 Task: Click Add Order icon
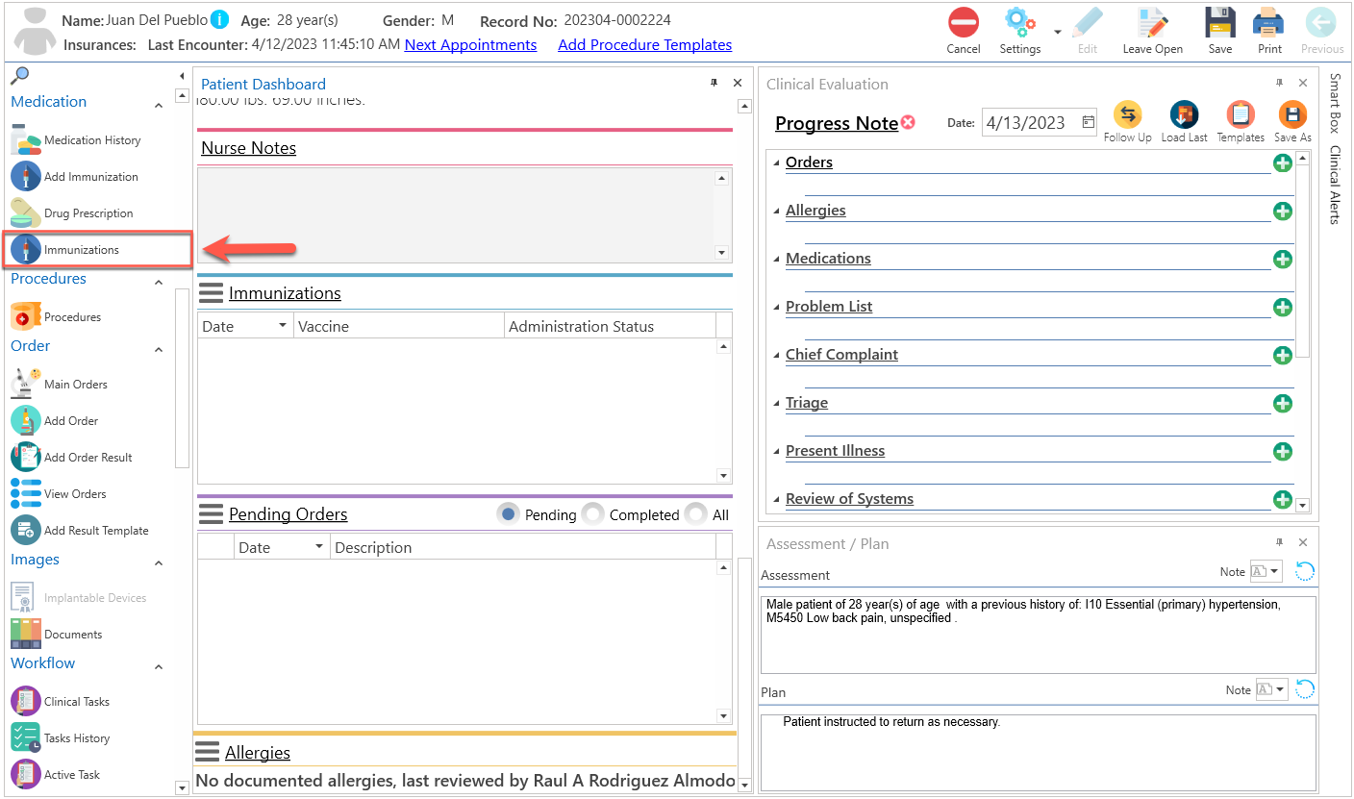[x=25, y=421]
